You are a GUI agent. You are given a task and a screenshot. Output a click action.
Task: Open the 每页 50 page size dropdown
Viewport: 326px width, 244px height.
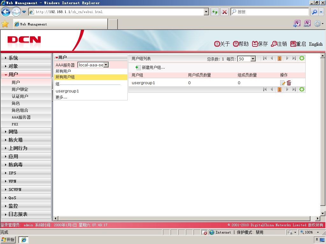pyautogui.click(x=247, y=59)
